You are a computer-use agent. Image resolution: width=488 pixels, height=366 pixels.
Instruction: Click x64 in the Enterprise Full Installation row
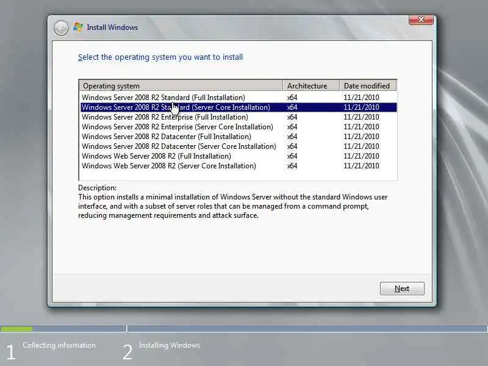292,117
